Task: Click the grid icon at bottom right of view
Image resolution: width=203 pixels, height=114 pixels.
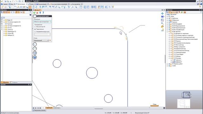Action: [164, 108]
